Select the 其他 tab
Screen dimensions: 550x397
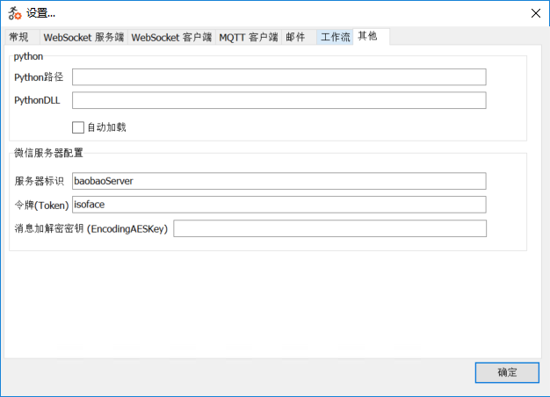[367, 37]
